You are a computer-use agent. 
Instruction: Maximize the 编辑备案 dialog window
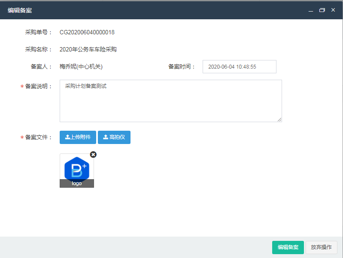click(x=322, y=10)
